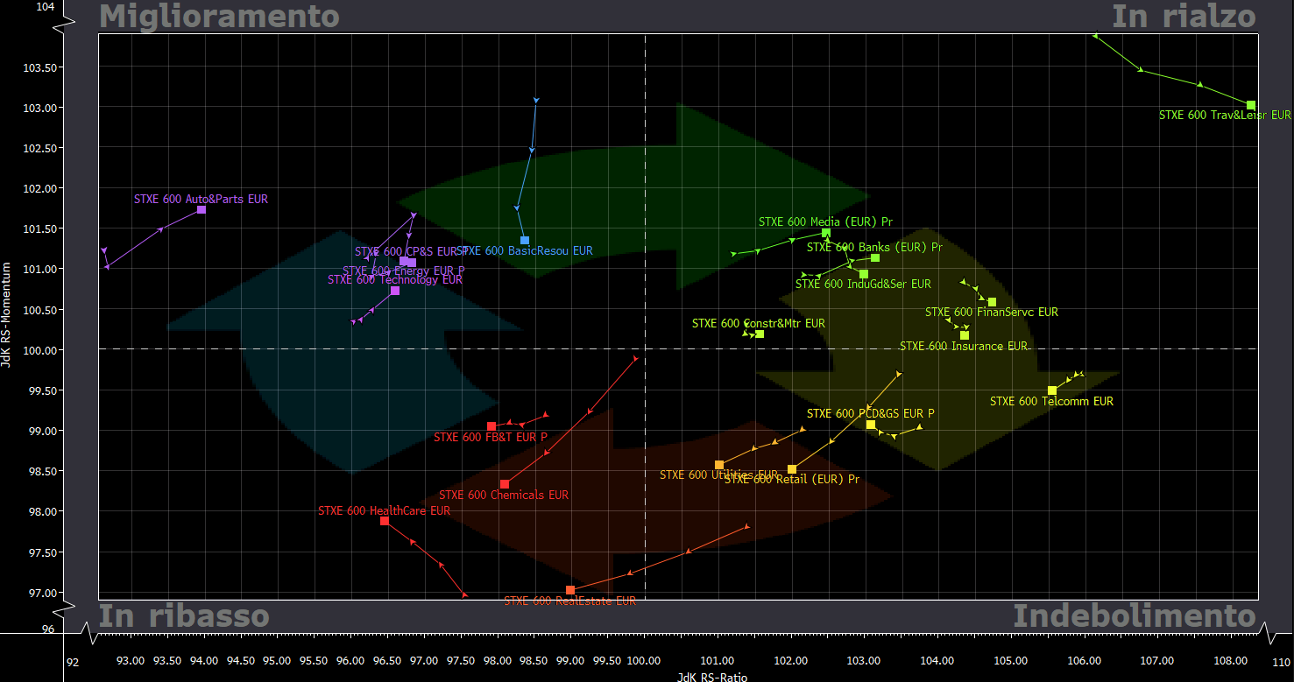Viewport: 1294px width, 682px height.
Task: Click the 93.00 value on horizontal axis
Action: coord(131,660)
